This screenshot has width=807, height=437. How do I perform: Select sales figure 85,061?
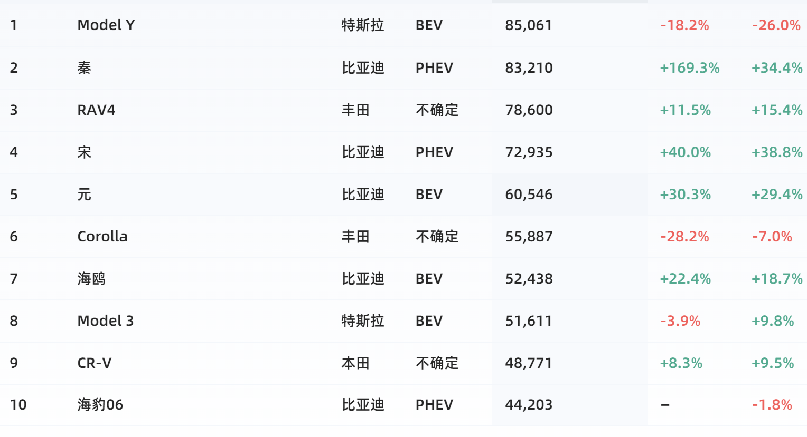pos(529,25)
